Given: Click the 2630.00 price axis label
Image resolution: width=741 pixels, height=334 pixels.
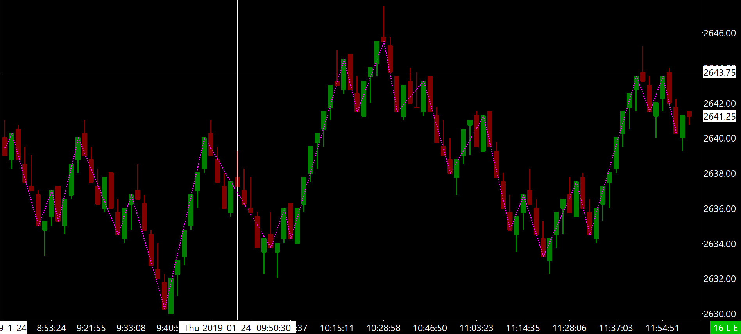Looking at the screenshot, I should coord(720,314).
